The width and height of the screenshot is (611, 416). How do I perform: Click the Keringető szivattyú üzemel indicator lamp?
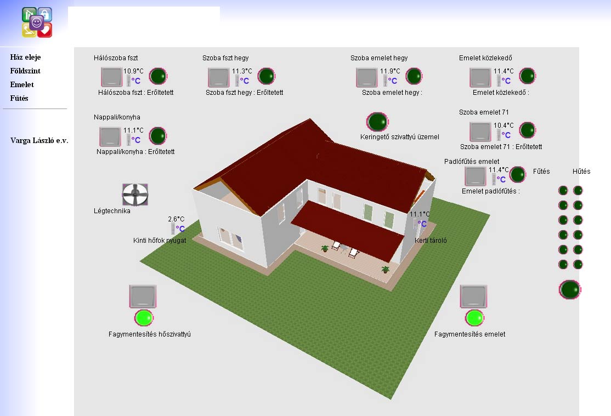(377, 122)
